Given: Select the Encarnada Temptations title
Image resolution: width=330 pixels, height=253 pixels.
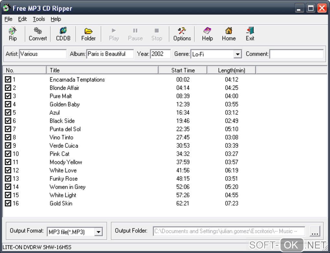Looking at the screenshot, I should (77, 80).
